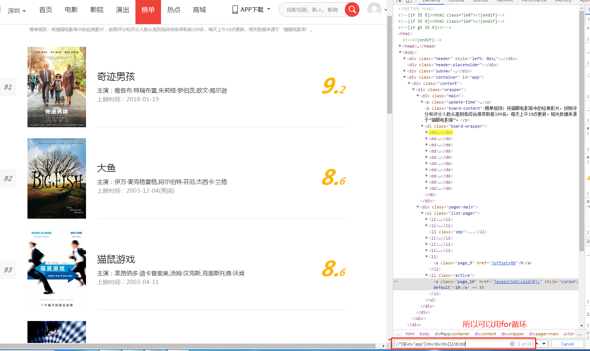Open the user avatar icon

tap(374, 10)
